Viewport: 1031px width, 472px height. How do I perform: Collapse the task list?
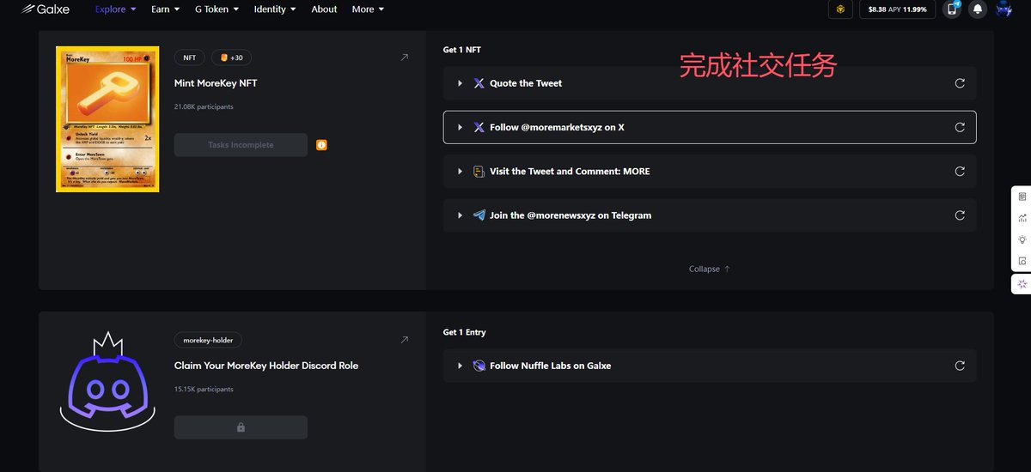coord(710,269)
